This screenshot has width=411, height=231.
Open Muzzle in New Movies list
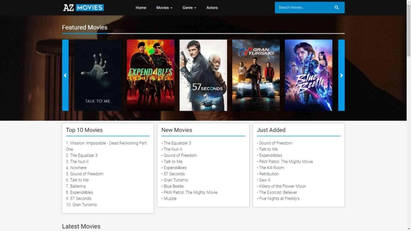coord(170,199)
